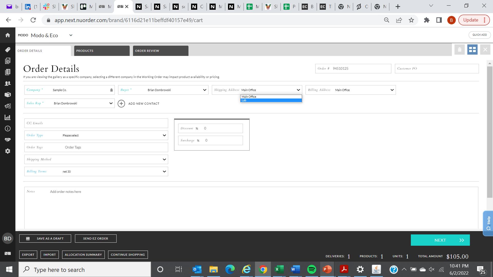The width and height of the screenshot is (493, 277).
Task: Open the price tag sidebar icon
Action: coord(8,50)
